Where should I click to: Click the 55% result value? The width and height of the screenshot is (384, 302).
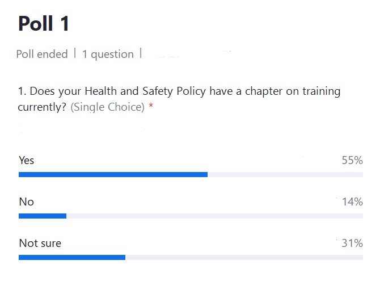click(352, 160)
